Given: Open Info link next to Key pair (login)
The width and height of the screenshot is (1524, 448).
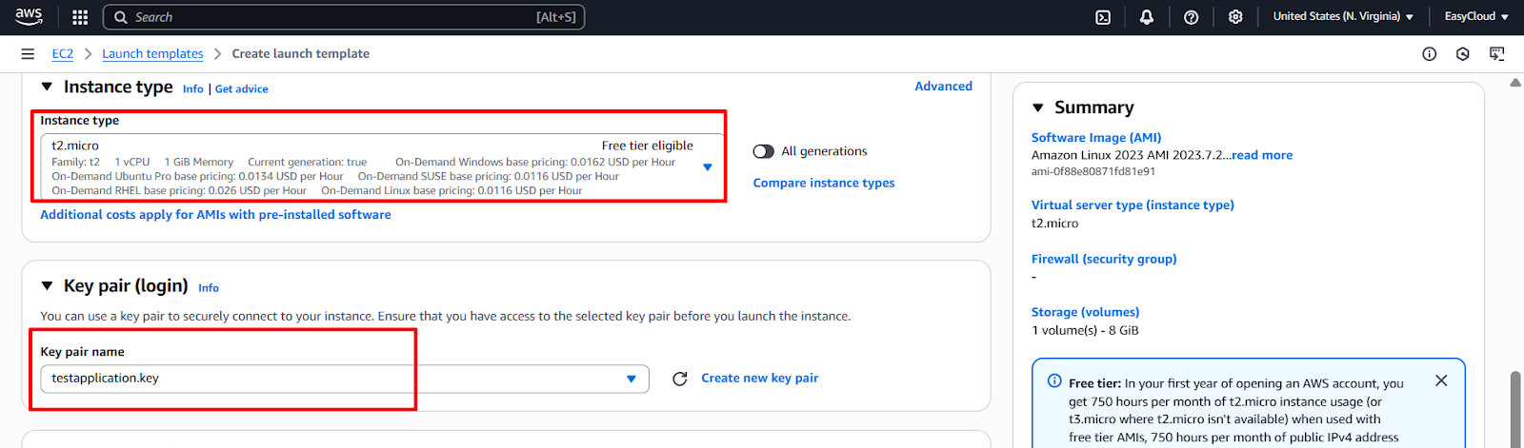Looking at the screenshot, I should coord(209,288).
